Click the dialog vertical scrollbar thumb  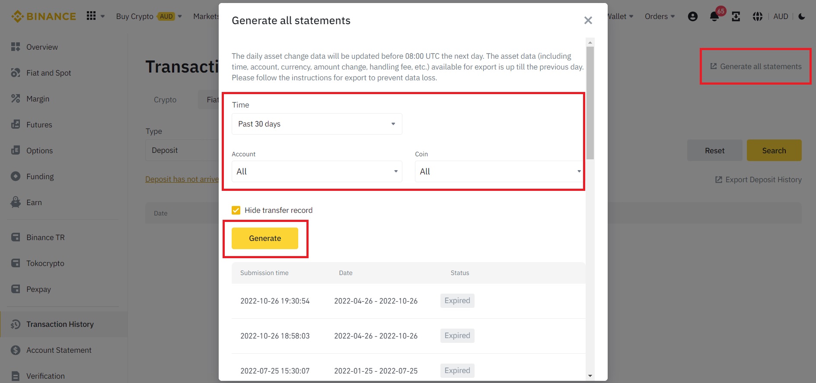590,103
